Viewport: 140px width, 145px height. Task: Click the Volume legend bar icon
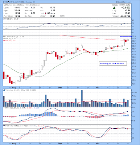pos(4,90)
